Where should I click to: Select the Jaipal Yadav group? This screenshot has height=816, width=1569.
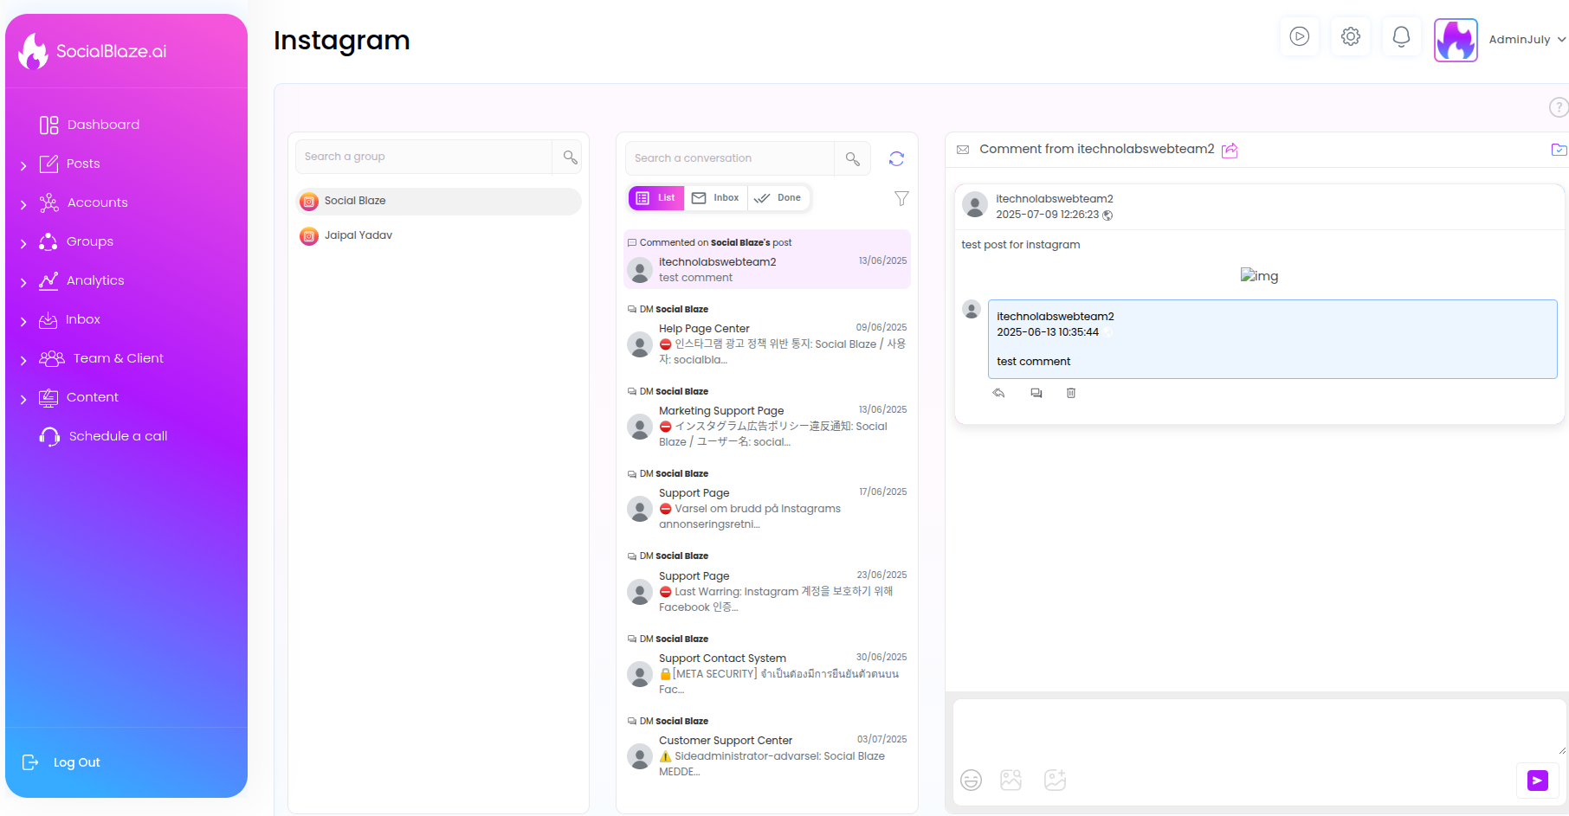438,235
